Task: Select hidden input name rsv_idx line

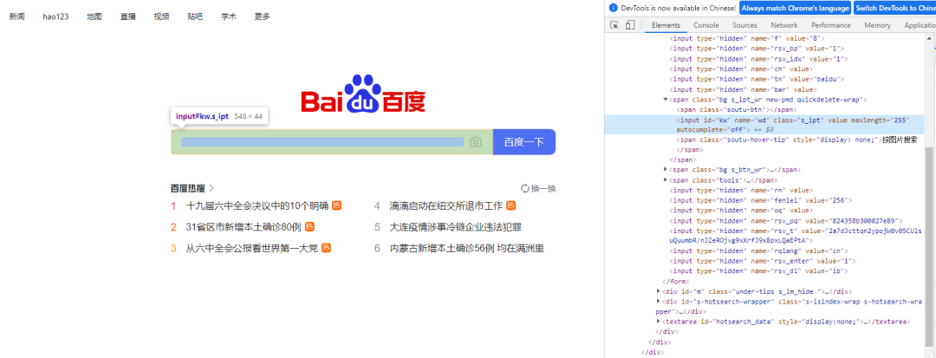Action: click(x=758, y=58)
